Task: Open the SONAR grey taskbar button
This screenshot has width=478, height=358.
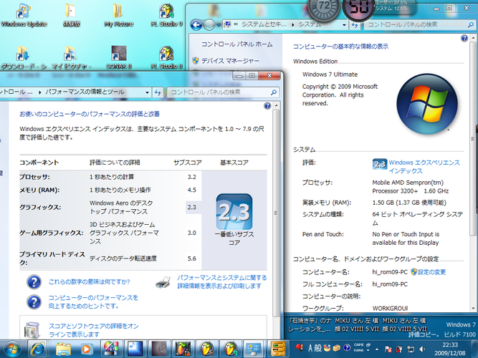Action: pyautogui.click(x=159, y=349)
